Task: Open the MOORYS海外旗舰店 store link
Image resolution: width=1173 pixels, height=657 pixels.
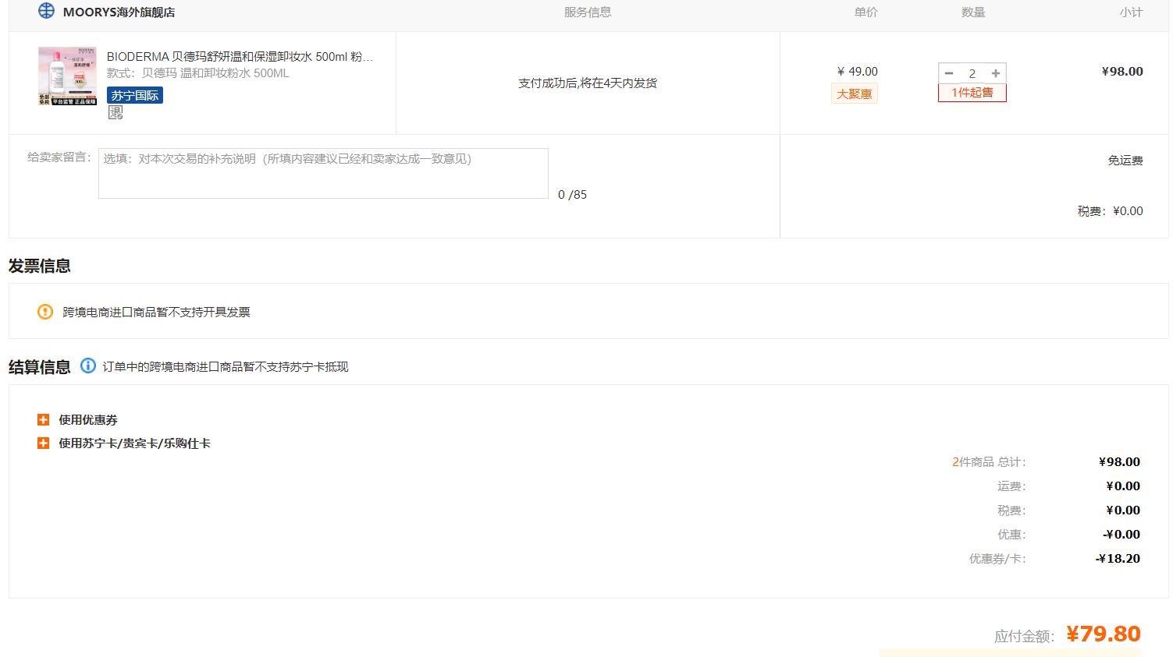Action: click(119, 12)
